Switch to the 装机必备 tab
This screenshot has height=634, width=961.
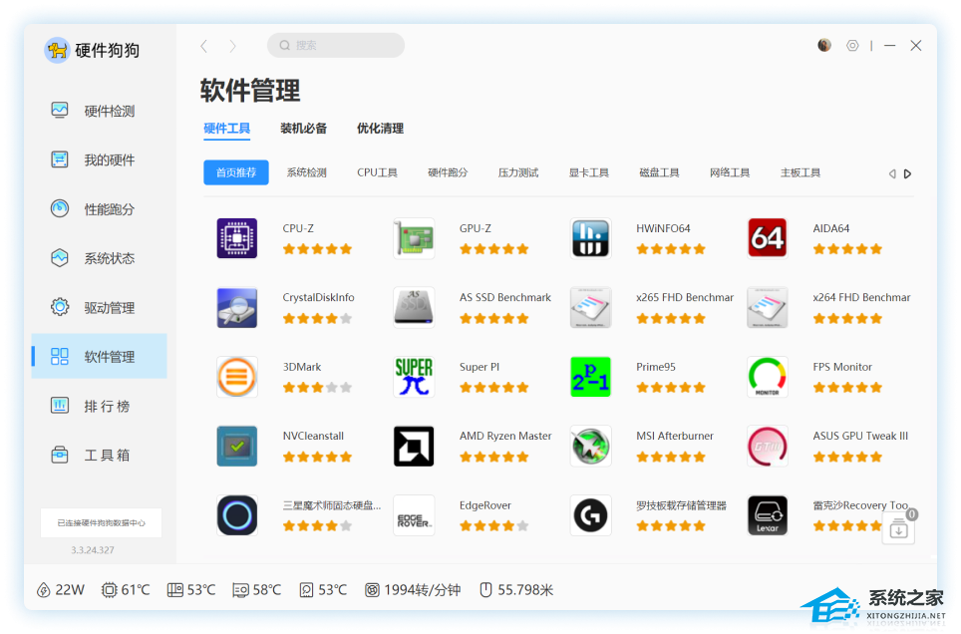click(303, 129)
